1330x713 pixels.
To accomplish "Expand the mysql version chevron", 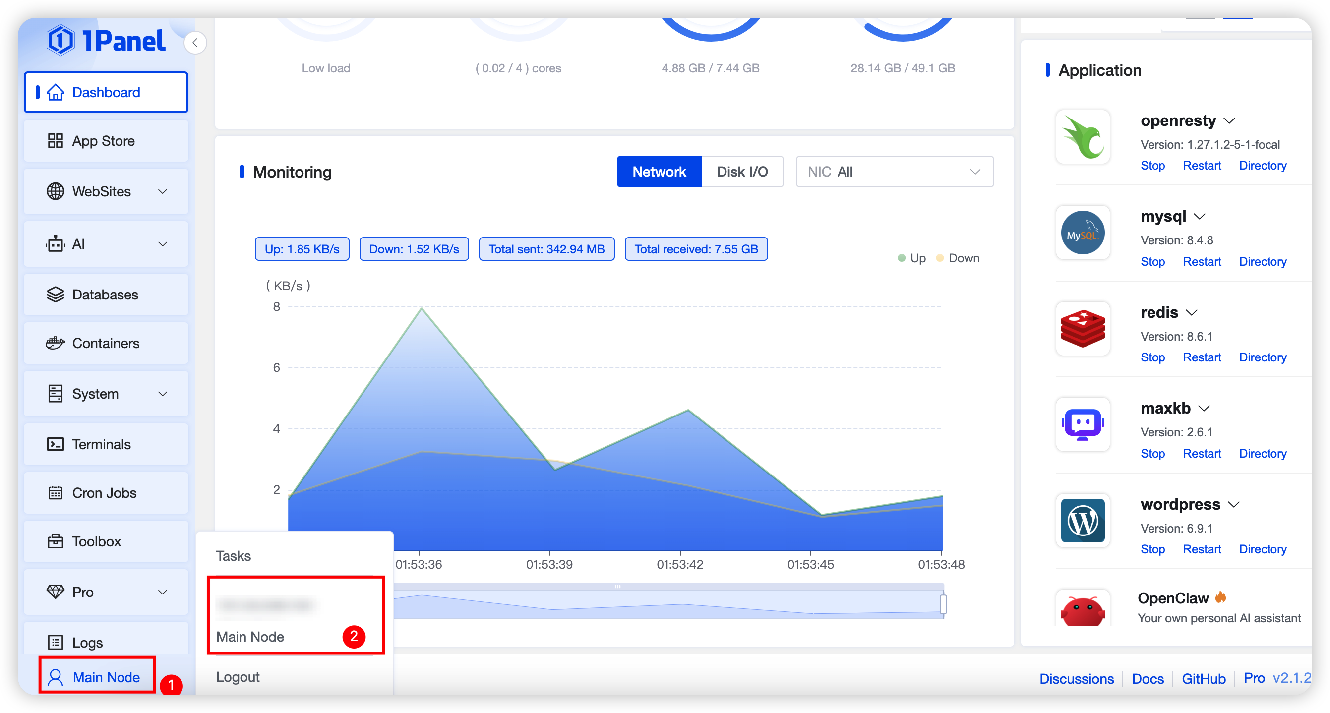I will pyautogui.click(x=1200, y=217).
